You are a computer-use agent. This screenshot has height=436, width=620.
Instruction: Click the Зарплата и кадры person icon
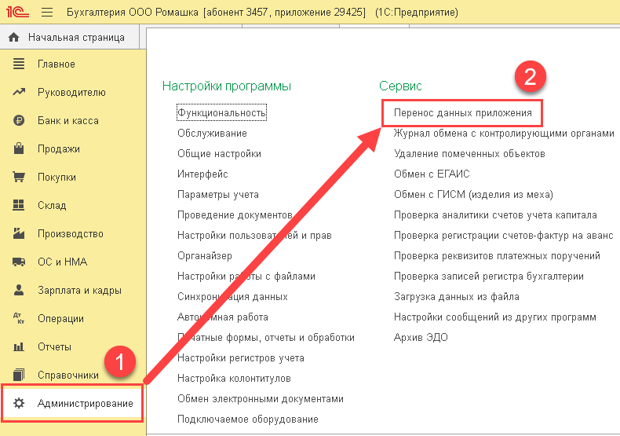19,290
